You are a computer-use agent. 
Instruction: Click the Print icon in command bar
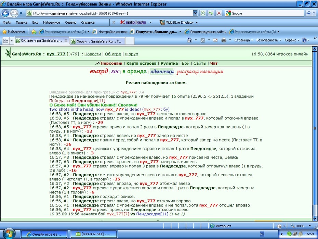(x=224, y=40)
